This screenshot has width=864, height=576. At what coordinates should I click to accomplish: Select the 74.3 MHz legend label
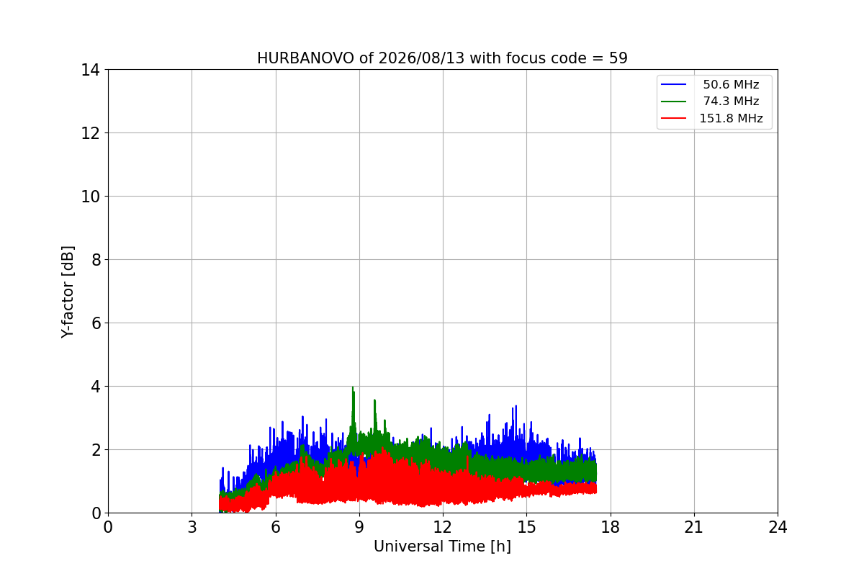731,102
